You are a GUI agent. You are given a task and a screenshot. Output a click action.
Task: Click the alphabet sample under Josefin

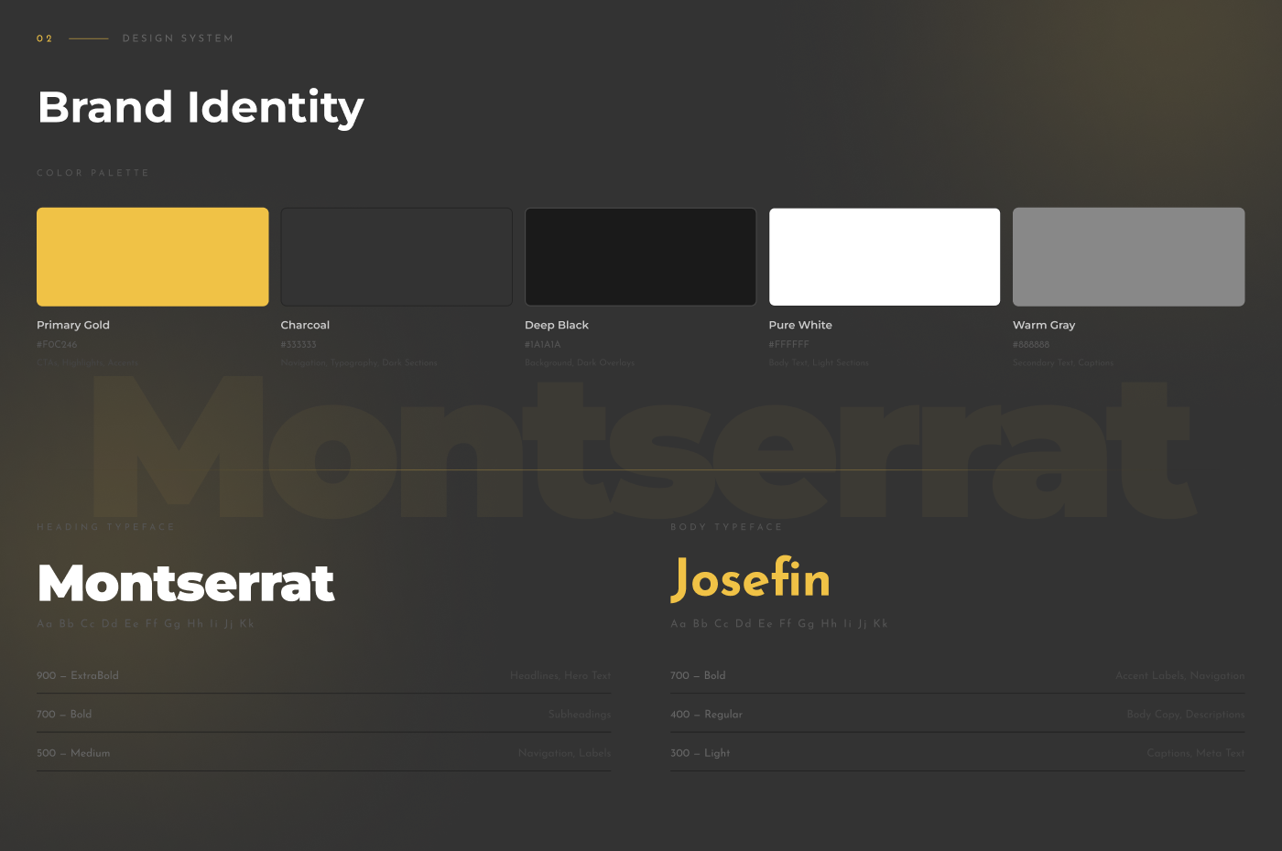click(779, 624)
